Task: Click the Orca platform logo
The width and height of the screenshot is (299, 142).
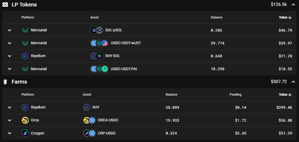Action: point(25,120)
